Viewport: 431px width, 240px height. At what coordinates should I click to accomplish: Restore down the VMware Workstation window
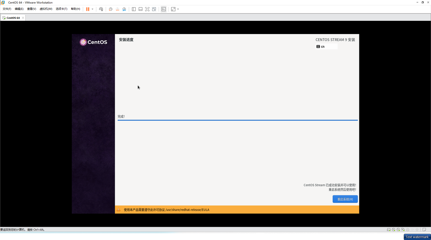click(x=422, y=2)
